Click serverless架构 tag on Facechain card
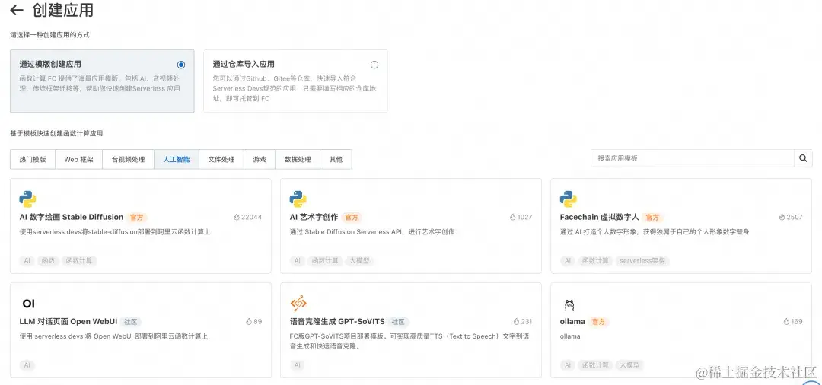The image size is (822, 385). tap(642, 260)
